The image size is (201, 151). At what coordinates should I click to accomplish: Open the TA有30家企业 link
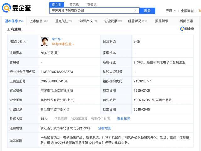63,44
